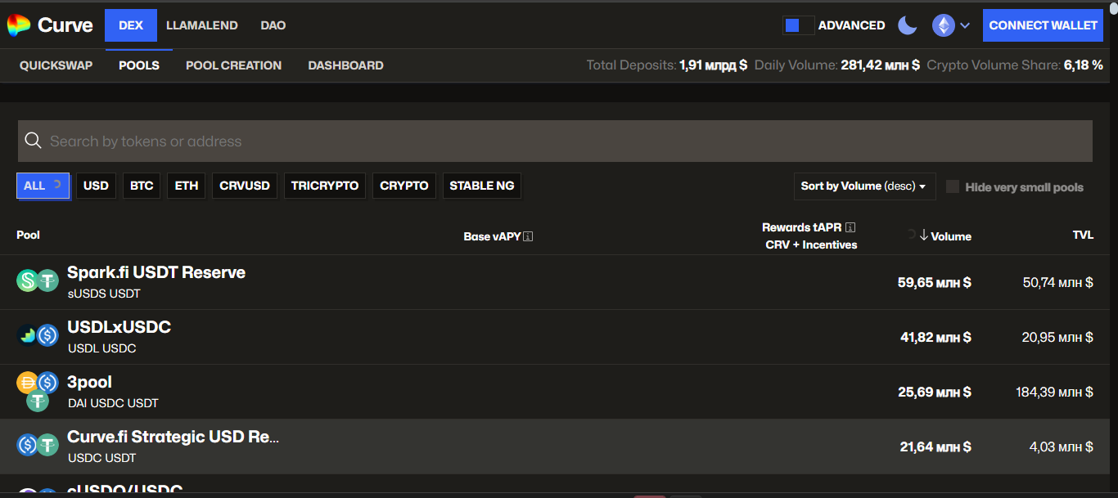Click CONNECT WALLET button

[1043, 25]
